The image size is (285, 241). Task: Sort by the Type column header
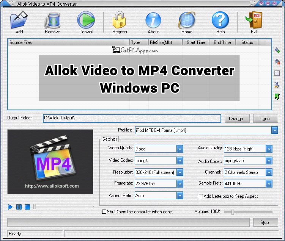(x=139, y=42)
